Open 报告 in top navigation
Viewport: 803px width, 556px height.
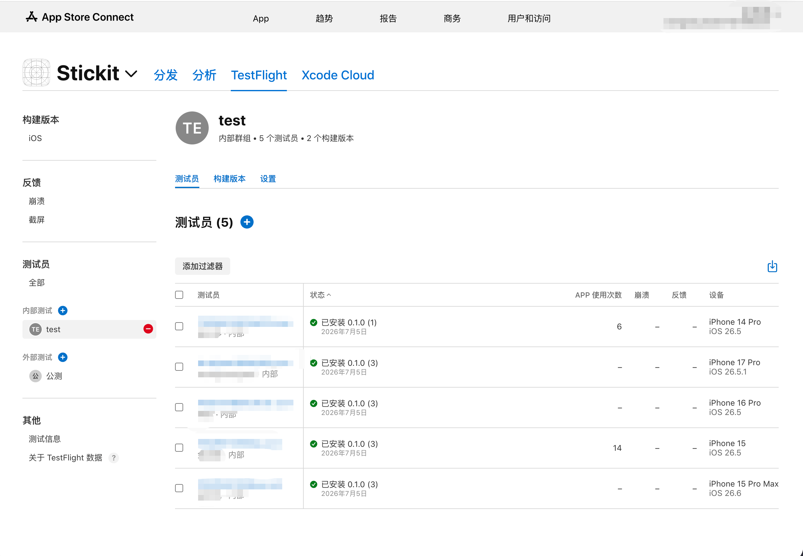[388, 18]
